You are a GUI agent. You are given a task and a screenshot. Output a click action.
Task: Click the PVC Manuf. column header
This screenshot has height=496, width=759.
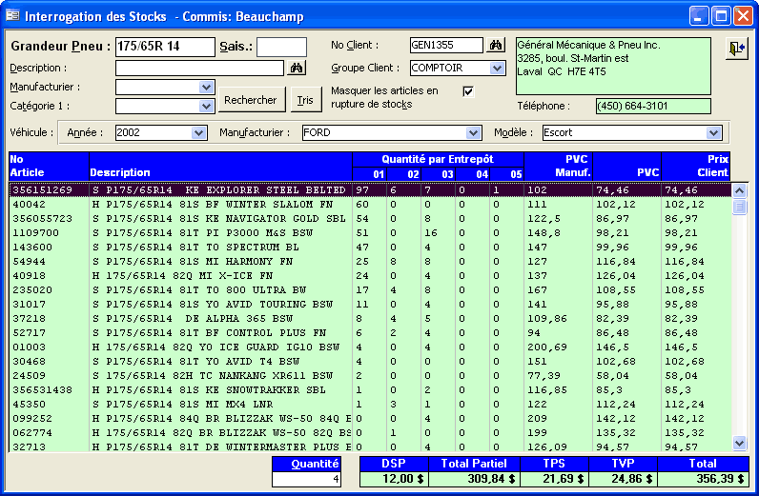coord(558,167)
